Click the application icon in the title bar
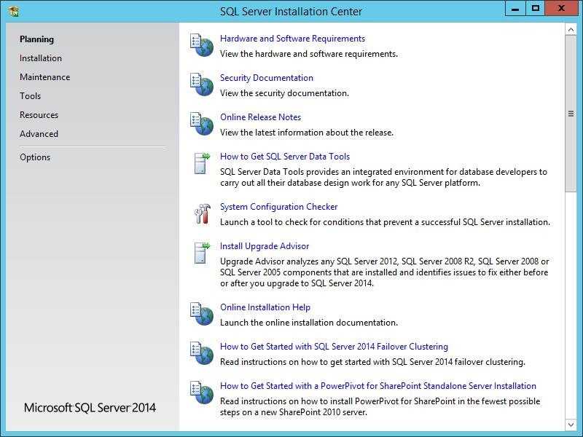Viewport: 583px width, 437px height. [13, 11]
